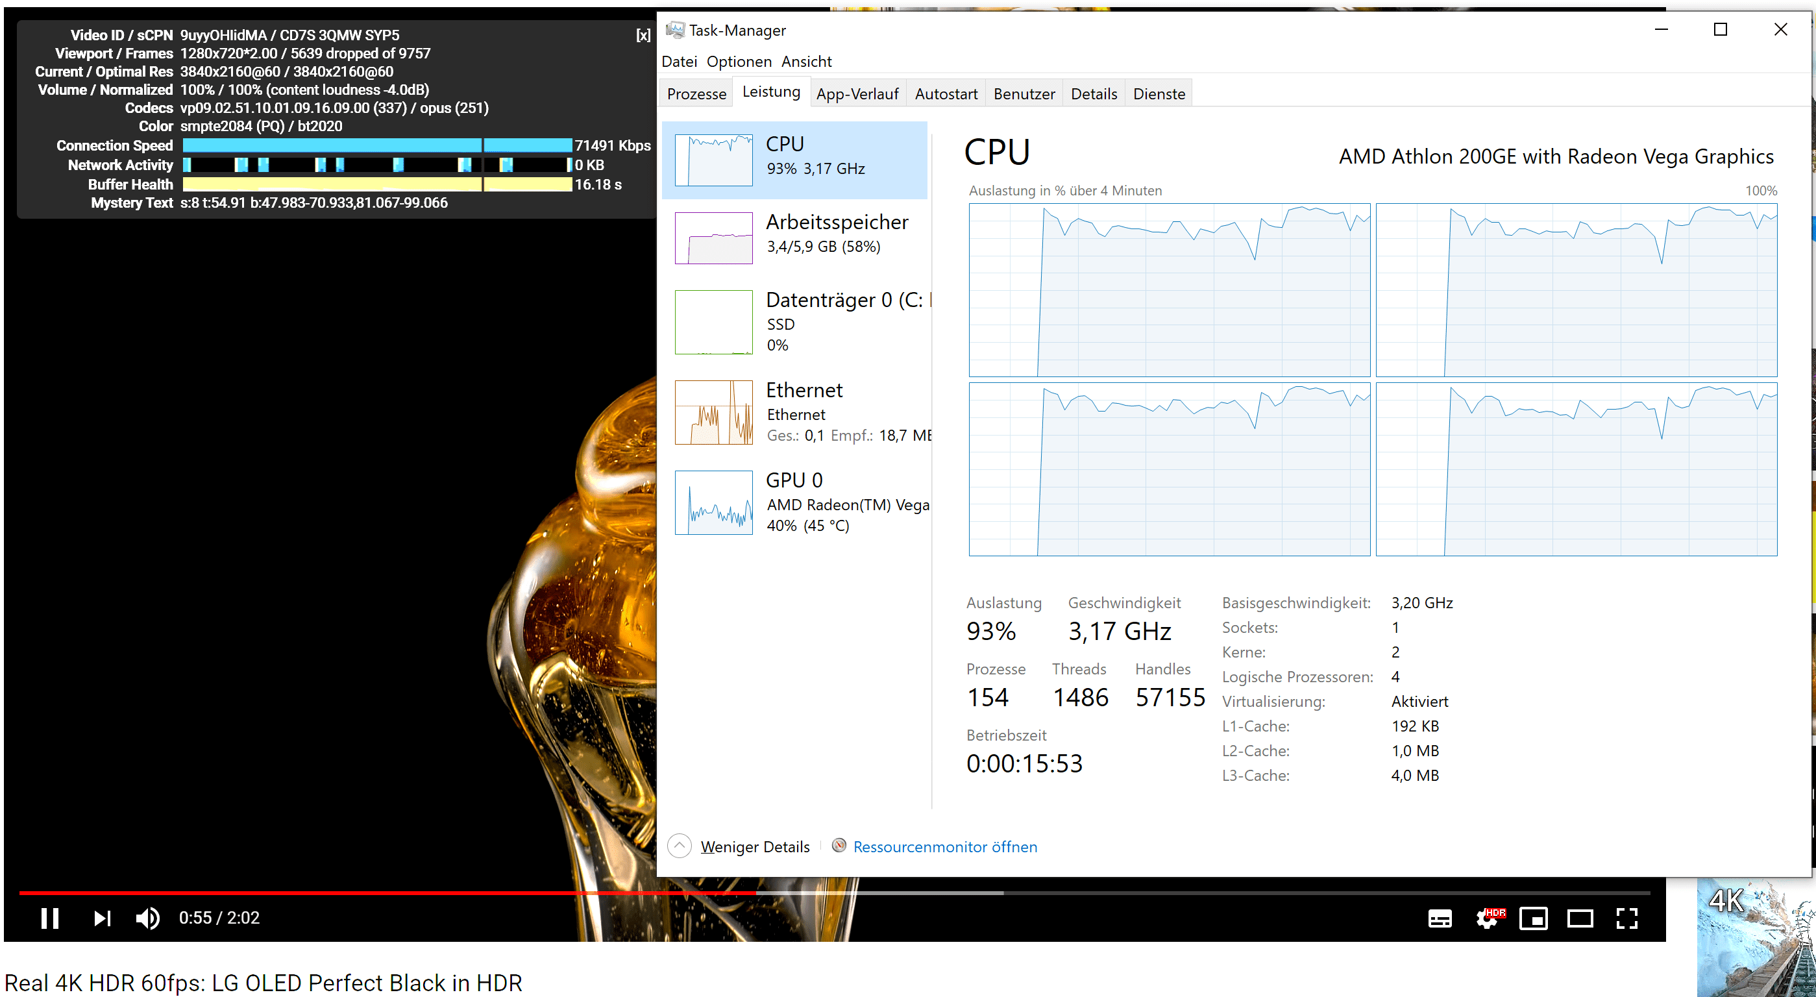
Task: Select the Leistung tab
Action: pos(771,92)
